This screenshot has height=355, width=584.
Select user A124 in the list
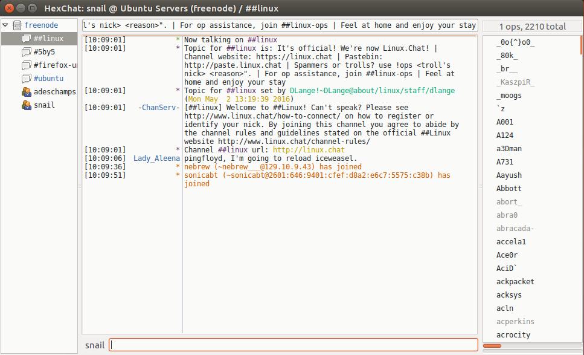pyautogui.click(x=505, y=135)
